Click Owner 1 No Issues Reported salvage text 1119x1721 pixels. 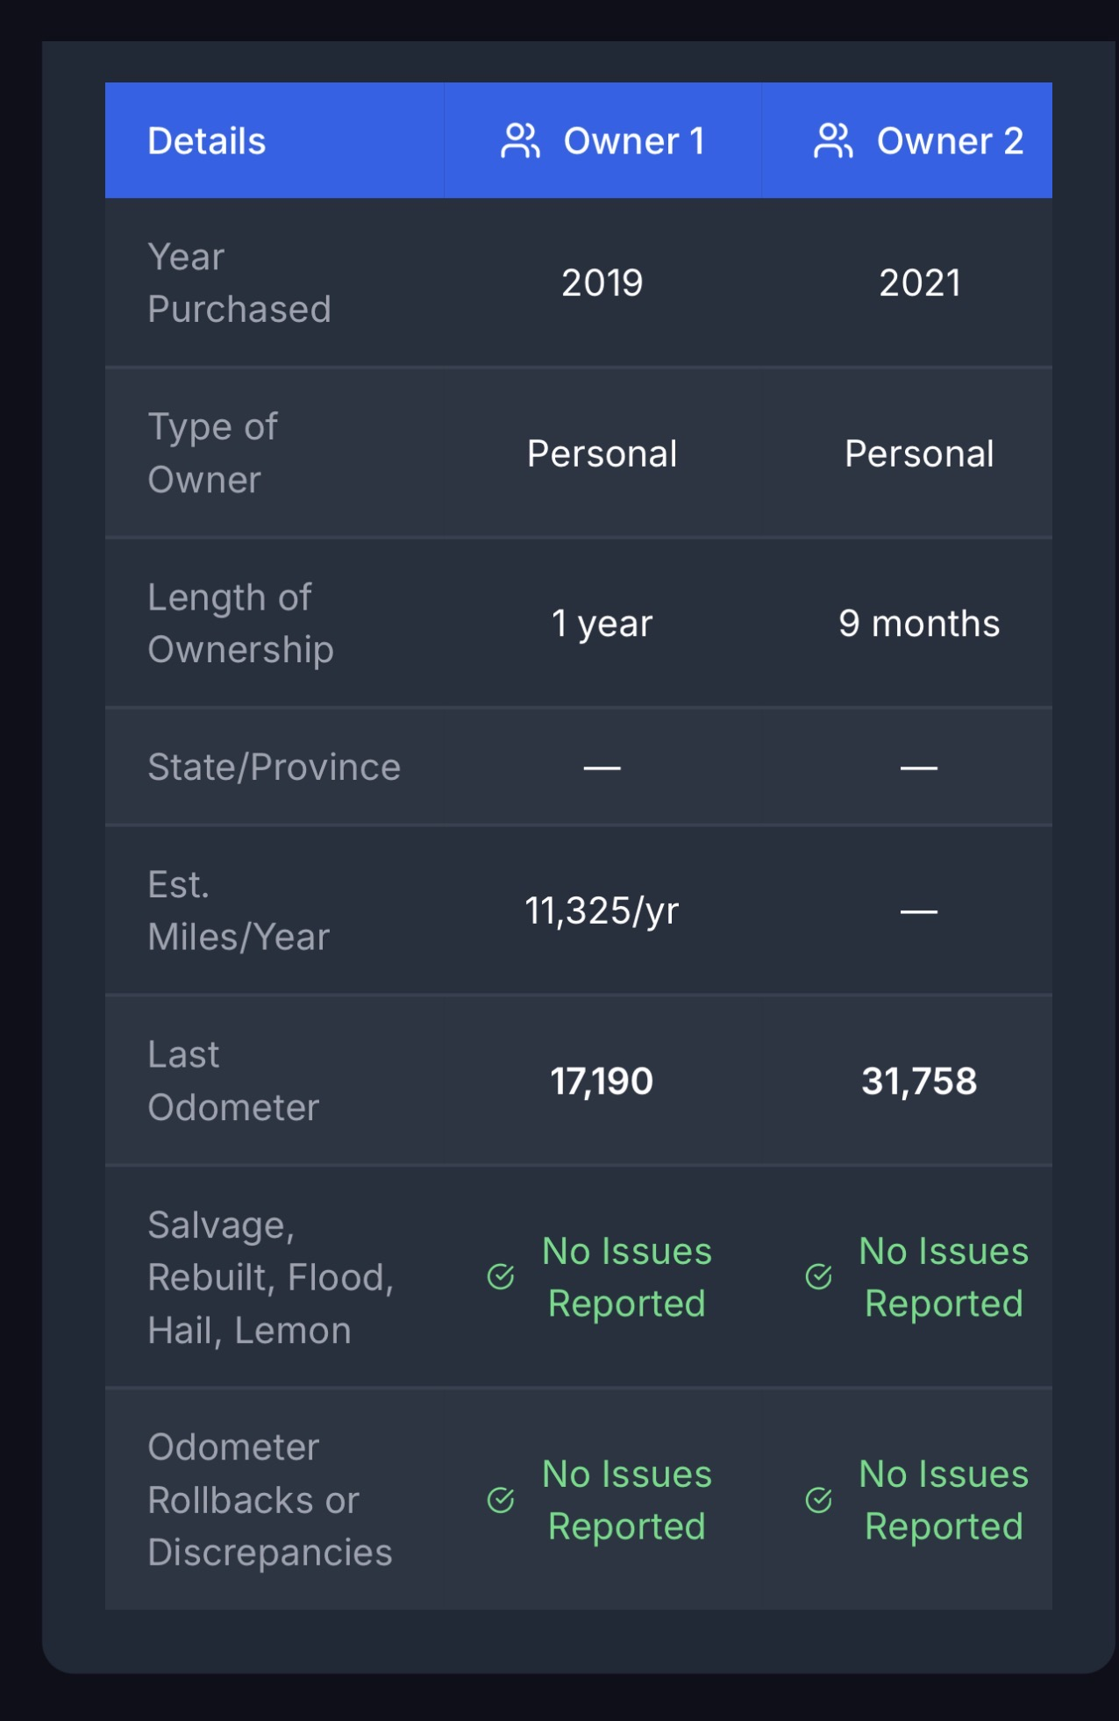[627, 1277]
